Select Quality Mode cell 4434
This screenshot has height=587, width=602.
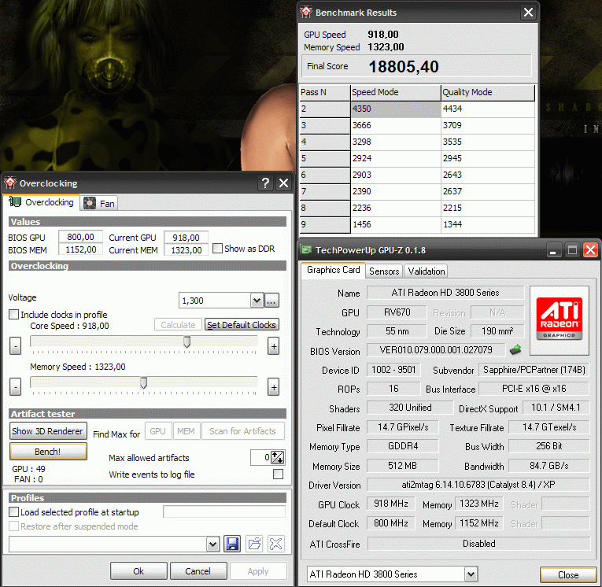(488, 109)
